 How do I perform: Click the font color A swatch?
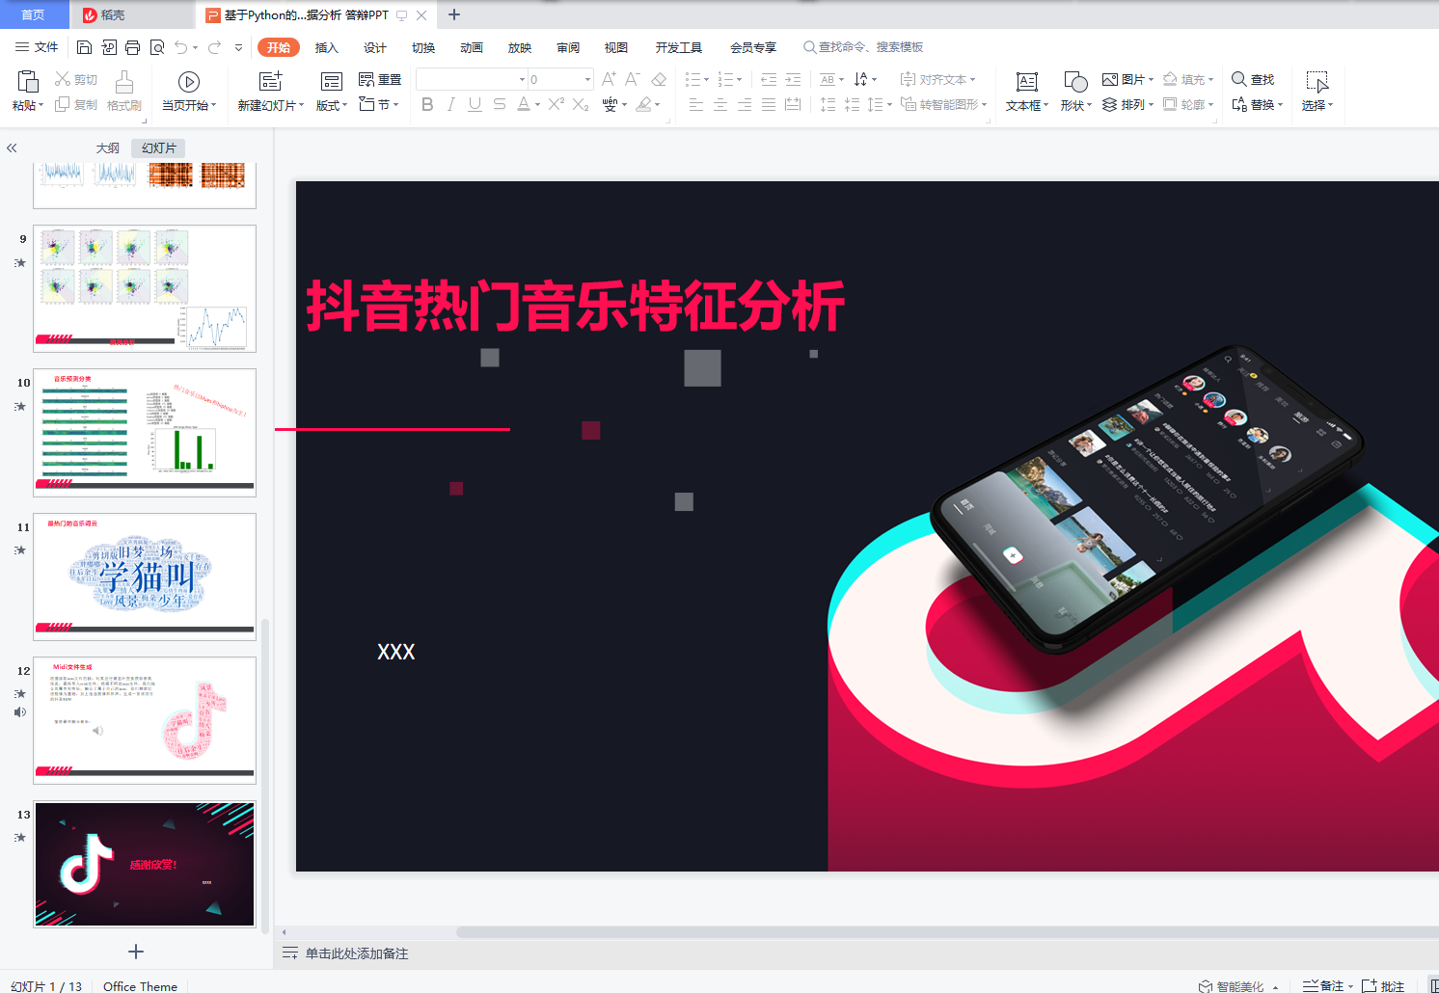coord(523,104)
